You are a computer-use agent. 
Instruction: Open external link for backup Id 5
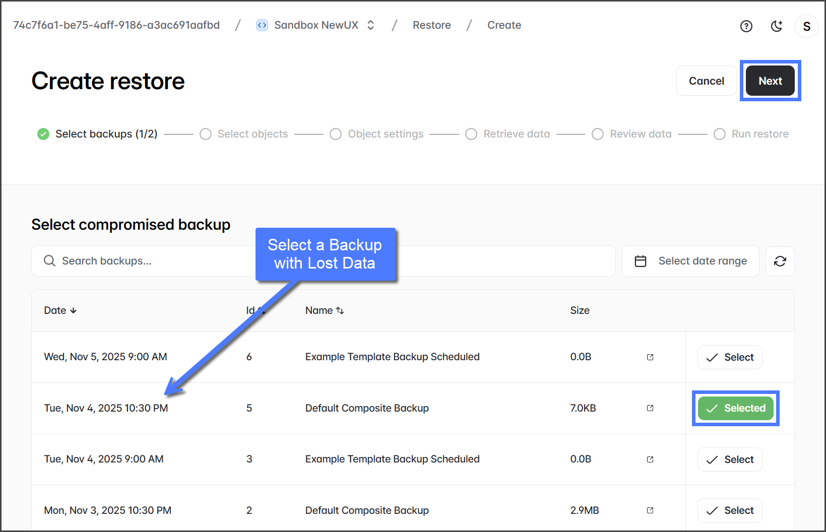pyautogui.click(x=650, y=408)
